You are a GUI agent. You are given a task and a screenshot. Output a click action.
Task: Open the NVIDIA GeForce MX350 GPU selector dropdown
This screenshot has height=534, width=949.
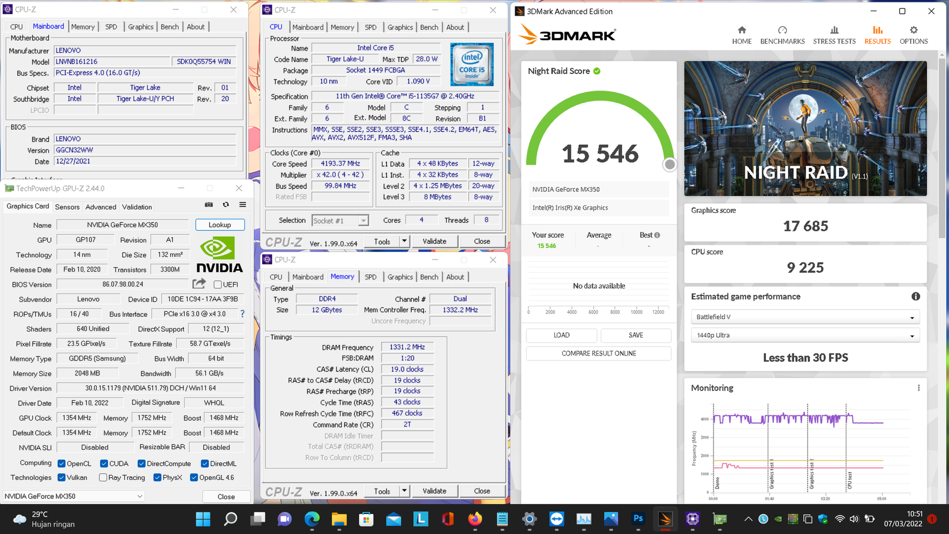point(73,496)
